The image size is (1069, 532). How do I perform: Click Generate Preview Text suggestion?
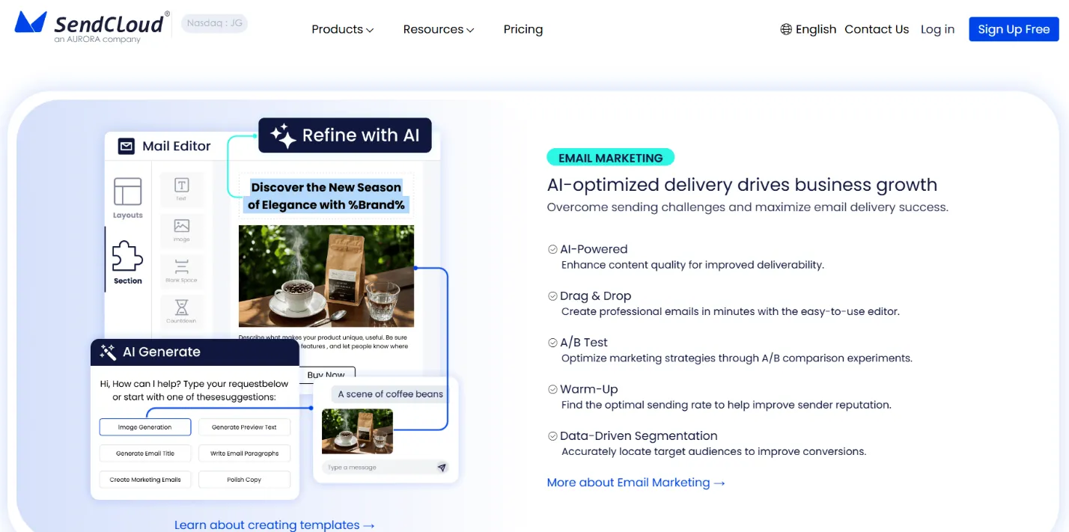(244, 427)
